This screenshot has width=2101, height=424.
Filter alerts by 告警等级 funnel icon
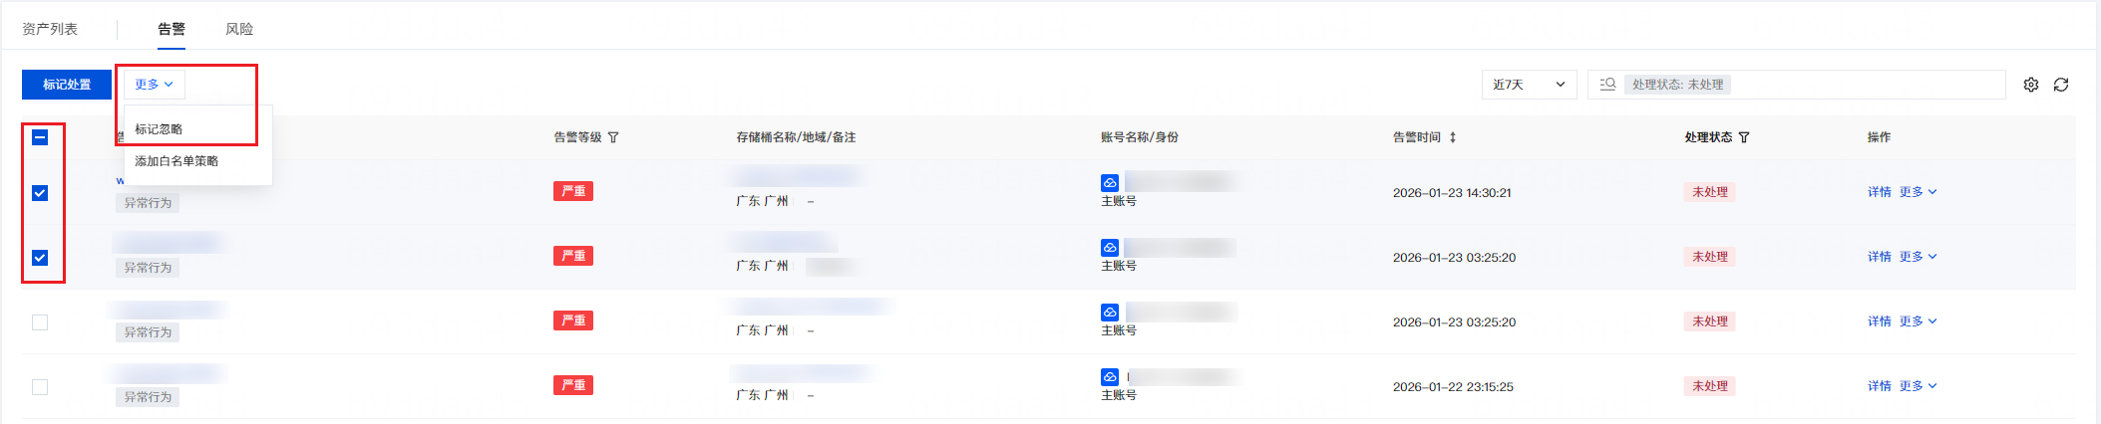613,137
